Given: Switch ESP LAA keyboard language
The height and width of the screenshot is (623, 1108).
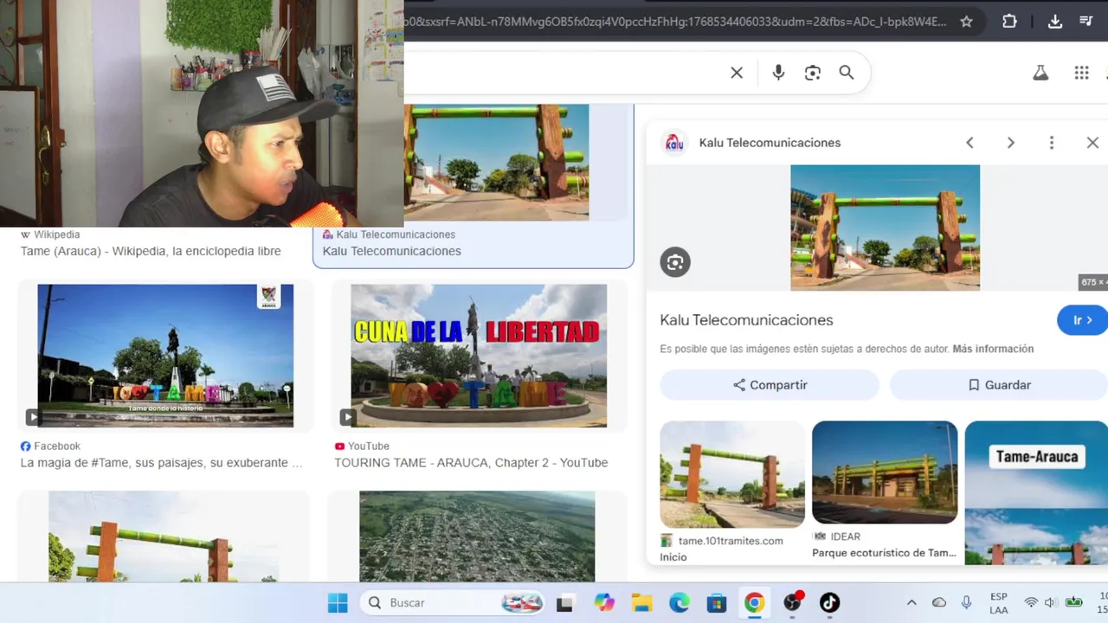Looking at the screenshot, I should (x=998, y=603).
